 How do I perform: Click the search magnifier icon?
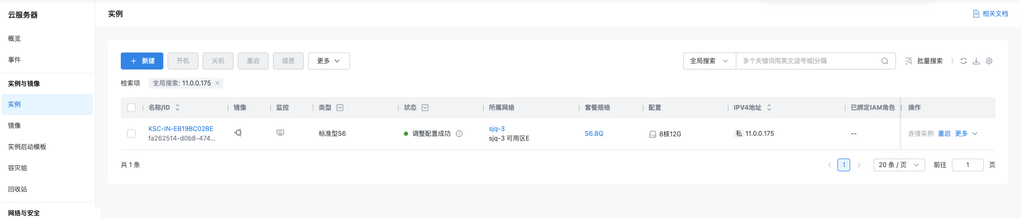point(885,61)
